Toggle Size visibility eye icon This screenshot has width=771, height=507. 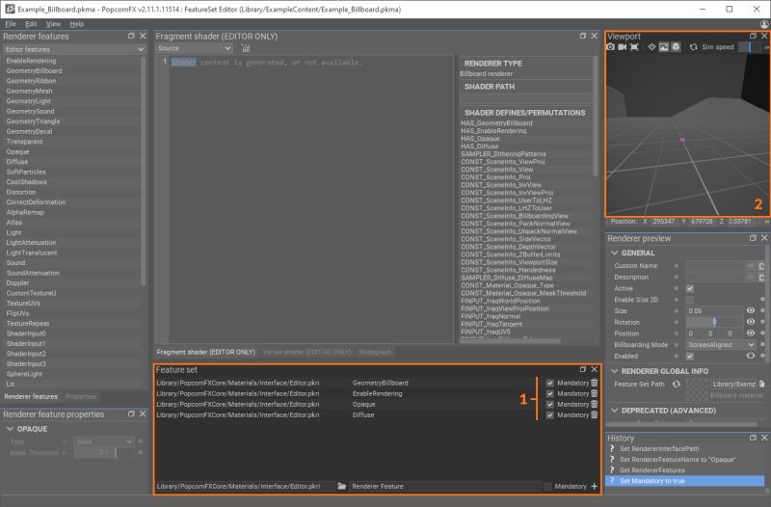point(751,310)
